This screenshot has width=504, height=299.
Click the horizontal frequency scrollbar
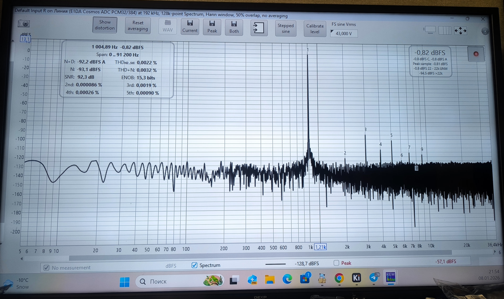(x=260, y=255)
